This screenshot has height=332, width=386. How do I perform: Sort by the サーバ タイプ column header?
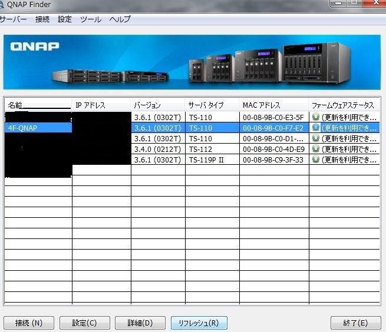point(212,105)
